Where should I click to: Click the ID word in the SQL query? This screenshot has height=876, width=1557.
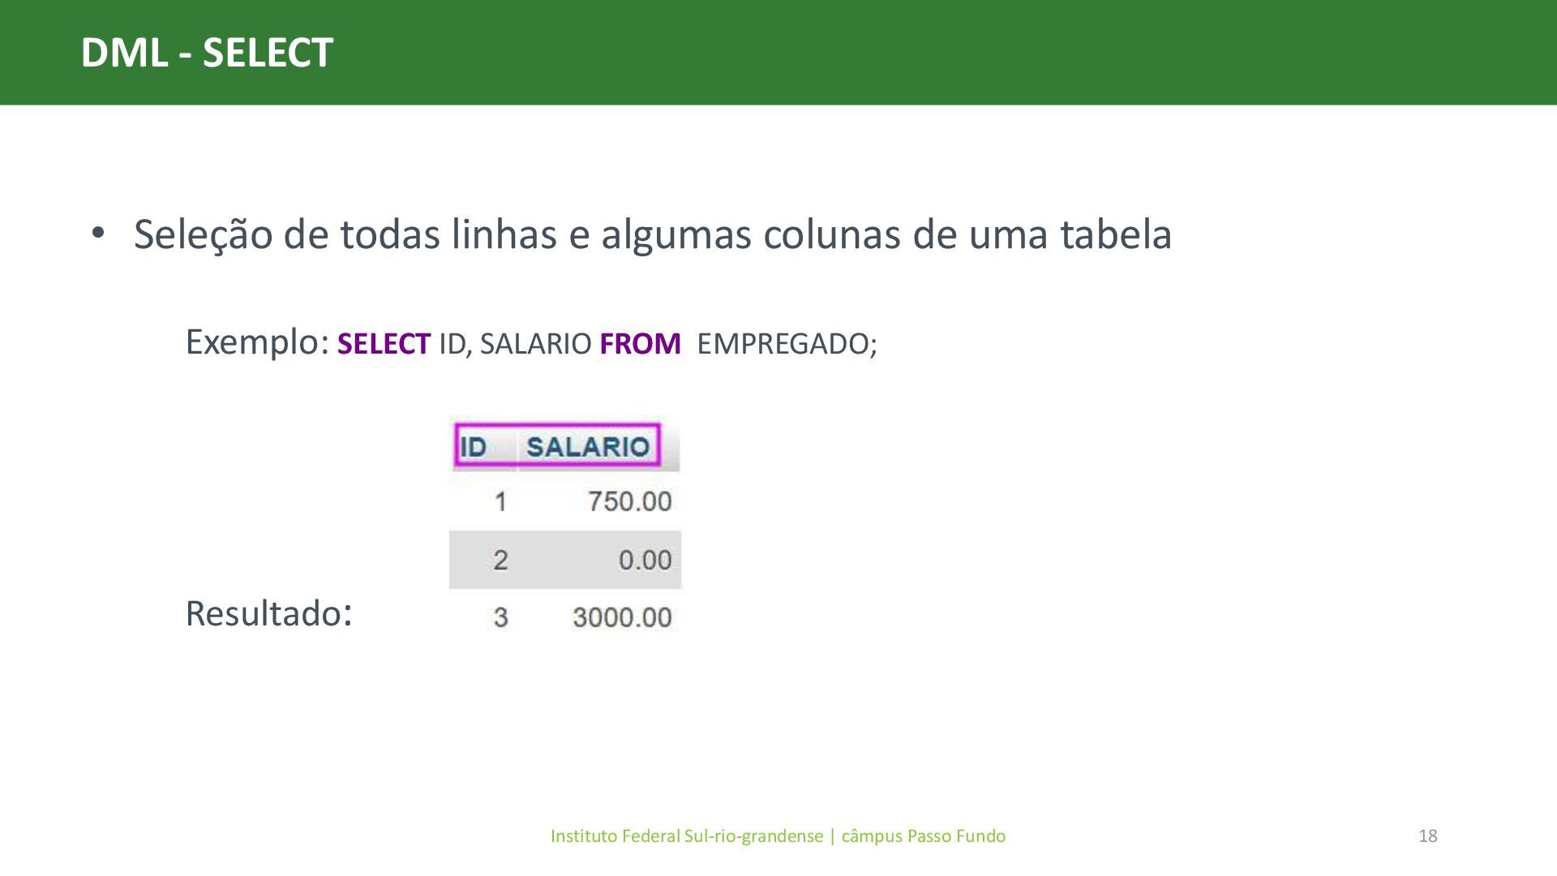click(453, 344)
